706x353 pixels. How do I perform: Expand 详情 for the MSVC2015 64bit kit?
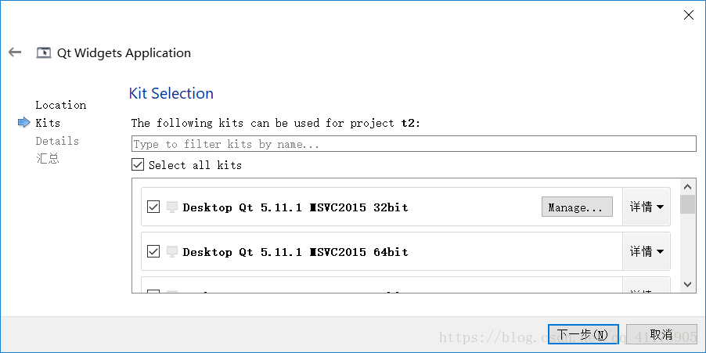[x=646, y=251]
